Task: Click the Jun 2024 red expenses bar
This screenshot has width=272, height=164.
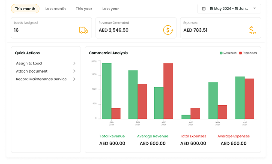Action: pos(249,99)
